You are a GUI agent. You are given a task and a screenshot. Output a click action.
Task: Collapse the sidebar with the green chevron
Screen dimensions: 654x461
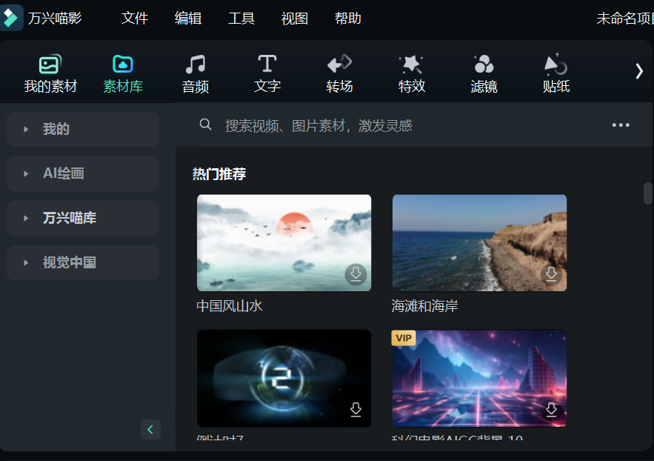pos(150,429)
